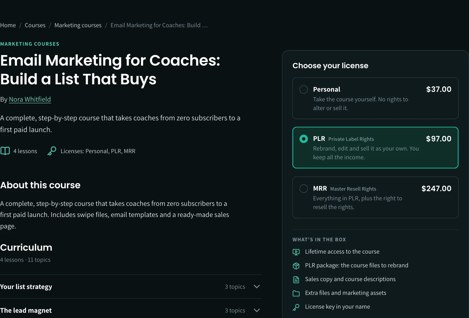Viewport: 469px width, 318px height.
Task: Click the Private Label Rights label
Action: point(351,139)
